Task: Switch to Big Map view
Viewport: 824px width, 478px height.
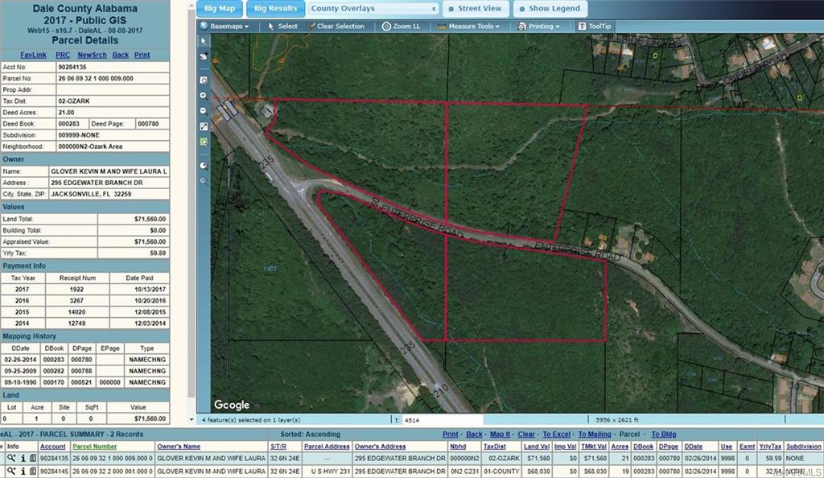Action: (220, 9)
